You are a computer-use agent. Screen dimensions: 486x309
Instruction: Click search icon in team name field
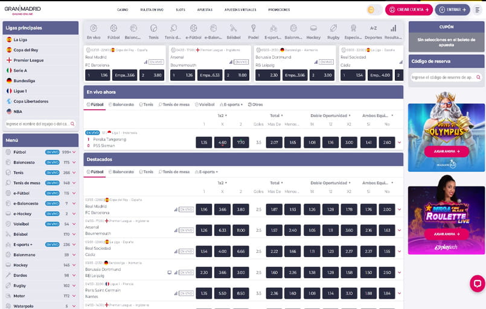click(x=72, y=124)
